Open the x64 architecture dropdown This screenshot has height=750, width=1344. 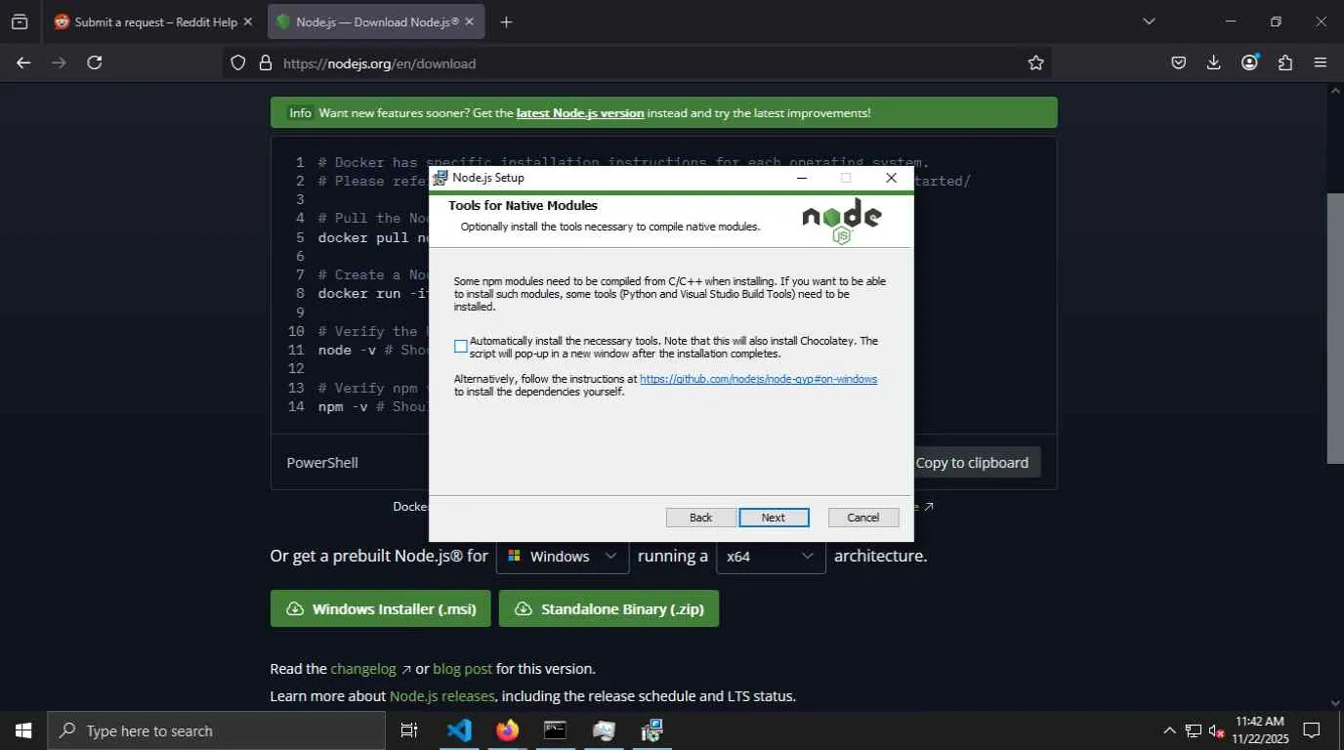point(771,556)
